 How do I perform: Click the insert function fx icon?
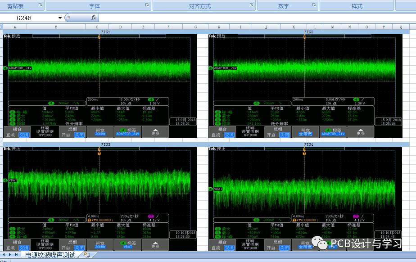tap(94, 18)
